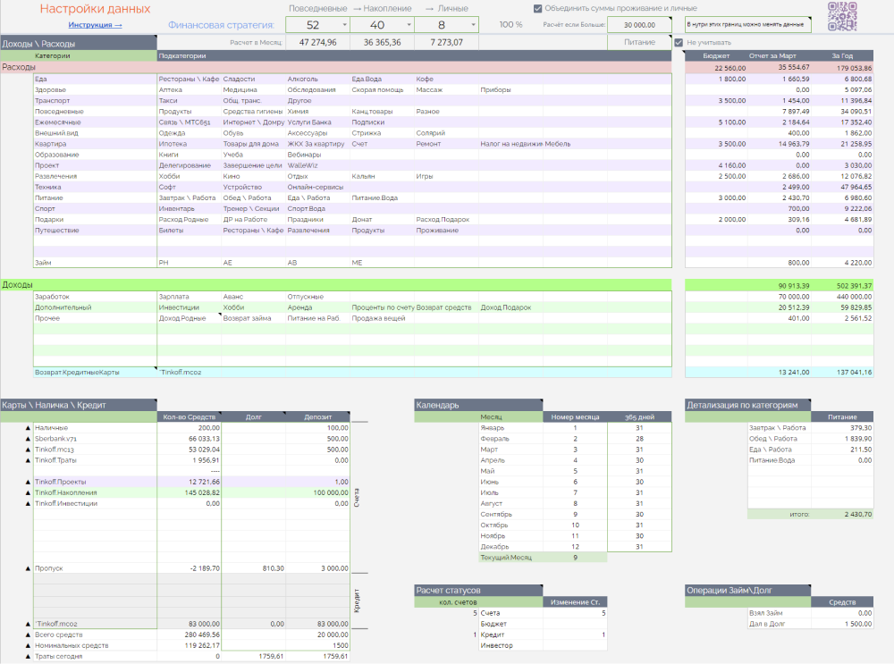Click the QR code image
Image resolution: width=894 pixels, height=664 pixels.
[842, 16]
